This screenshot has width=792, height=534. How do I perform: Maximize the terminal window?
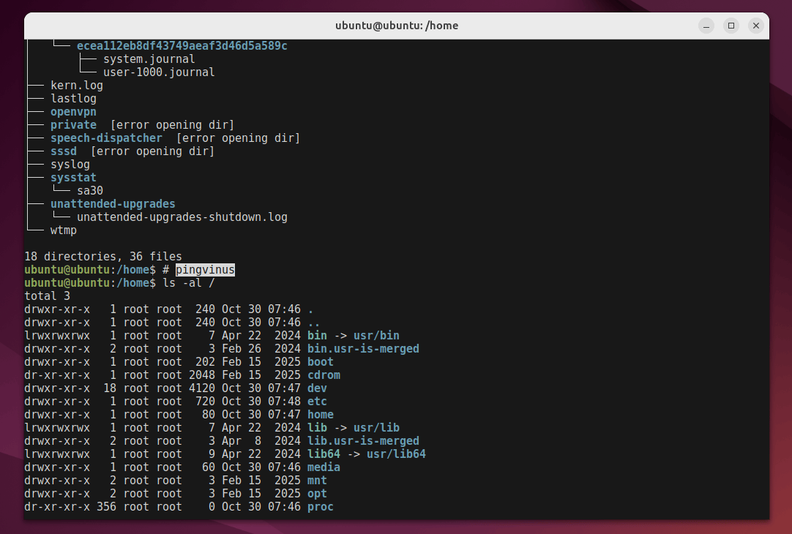click(x=731, y=26)
